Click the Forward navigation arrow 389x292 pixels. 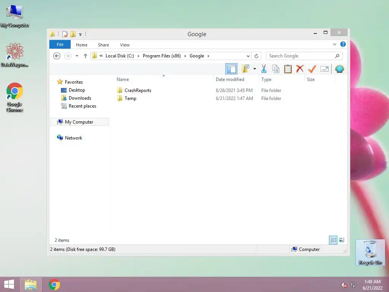tap(68, 56)
